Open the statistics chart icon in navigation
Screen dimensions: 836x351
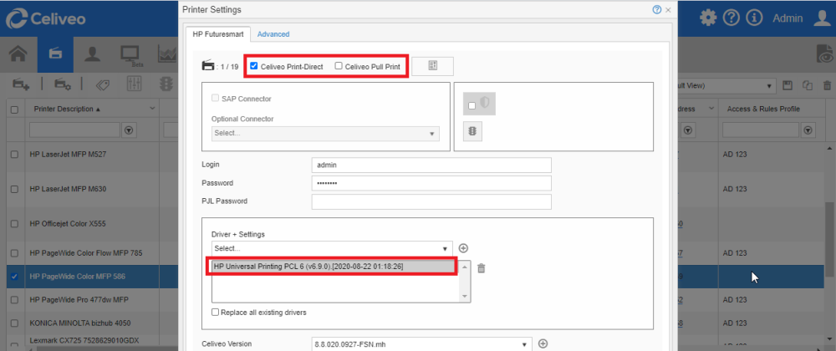(x=168, y=54)
